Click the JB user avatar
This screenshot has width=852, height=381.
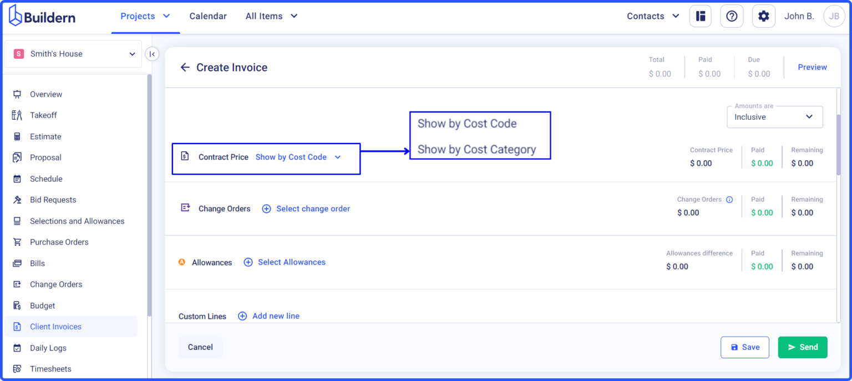coord(834,16)
